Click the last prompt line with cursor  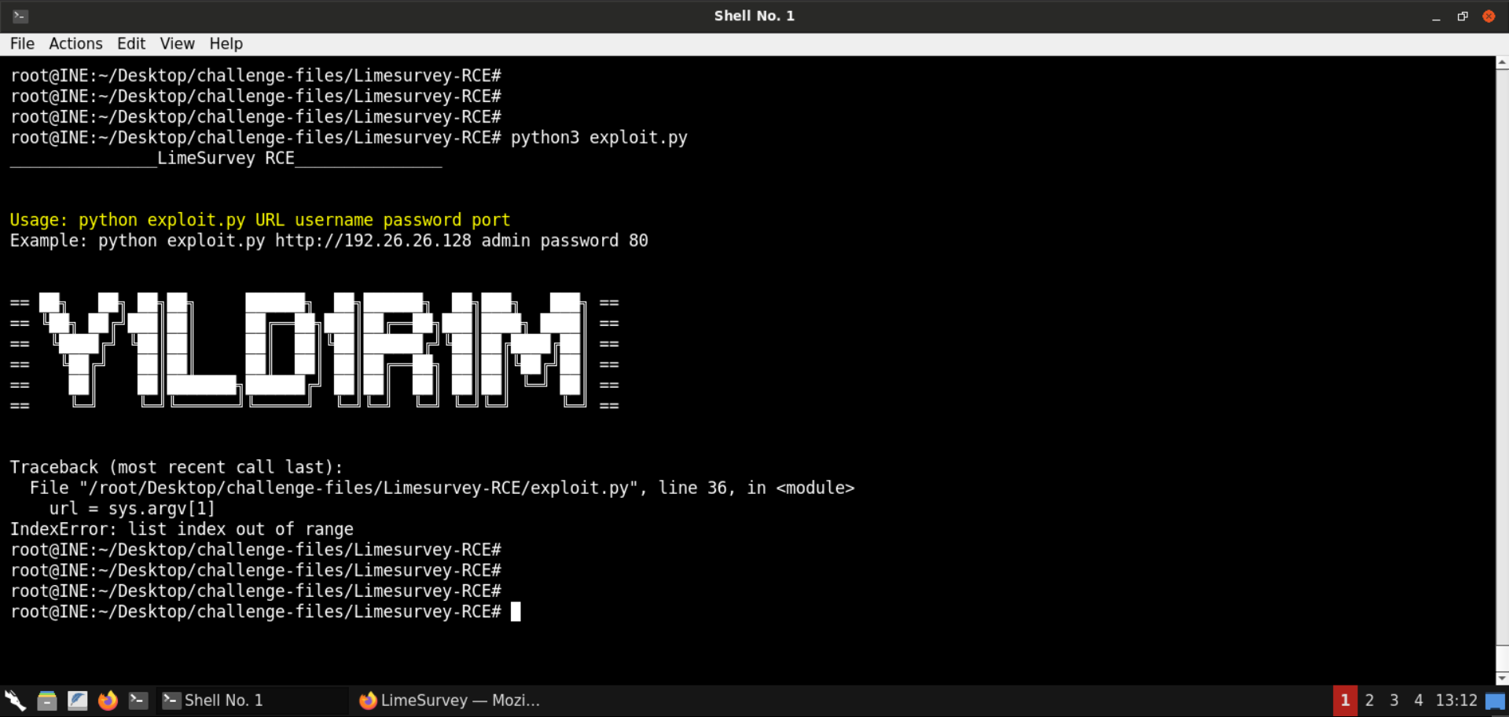pyautogui.click(x=265, y=612)
